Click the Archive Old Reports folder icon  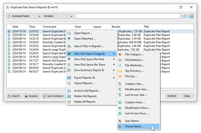tap(69, 91)
